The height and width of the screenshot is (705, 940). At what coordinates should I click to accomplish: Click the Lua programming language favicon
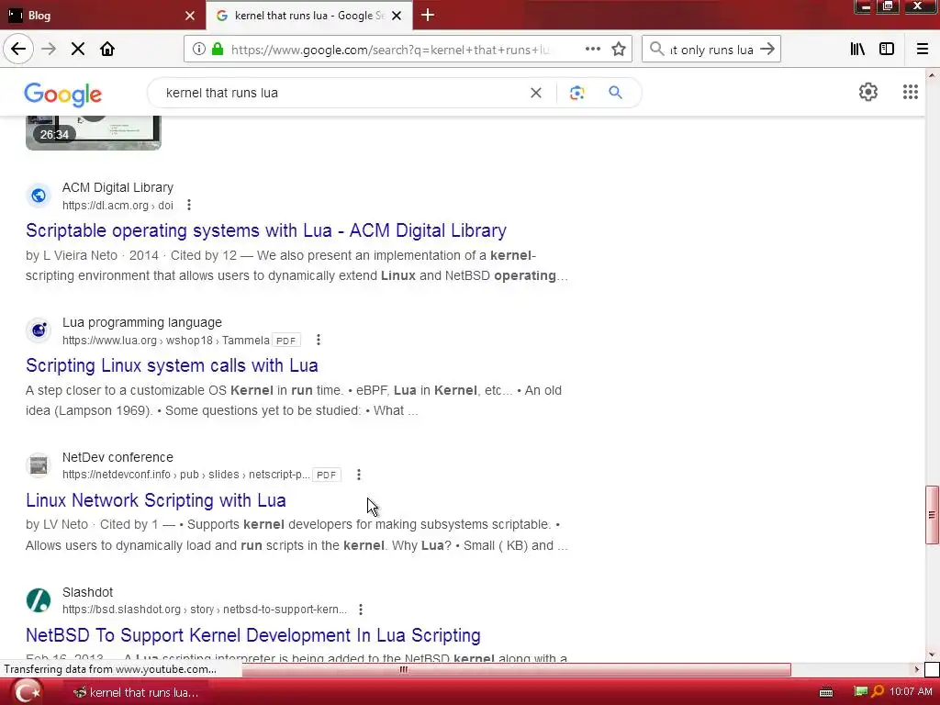click(39, 330)
